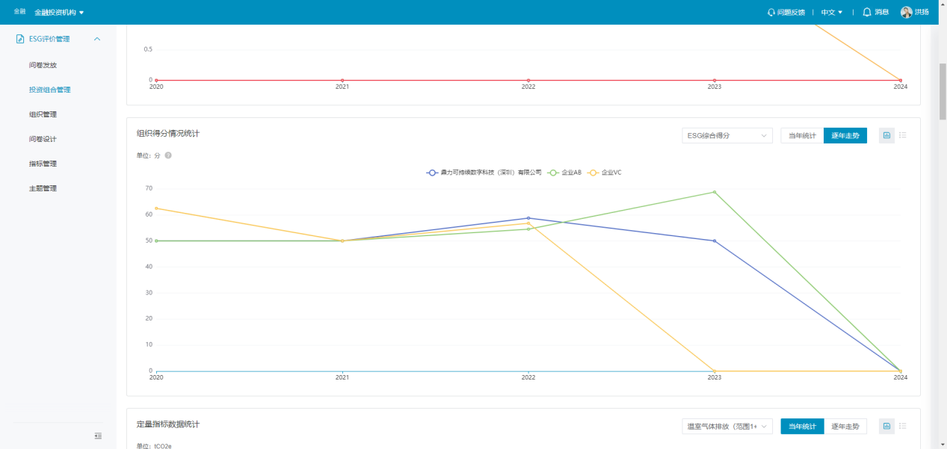947x449 pixels.
Task: Open the 温室气体排放 indicator dropdown
Action: tap(727, 426)
